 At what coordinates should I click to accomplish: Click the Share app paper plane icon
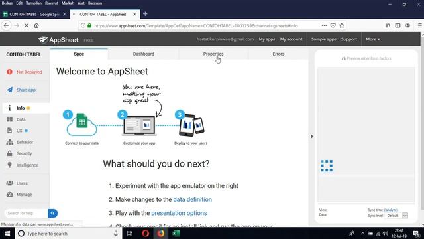10,90
